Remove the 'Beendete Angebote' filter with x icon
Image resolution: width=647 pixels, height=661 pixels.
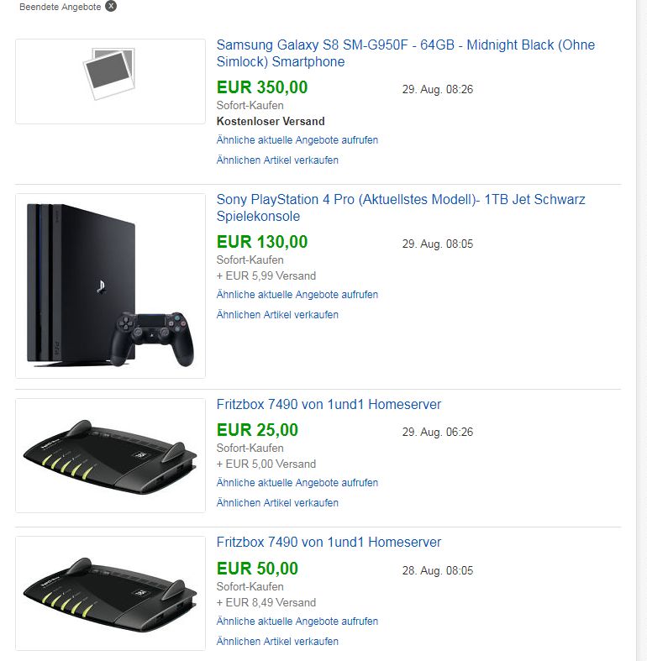111,6
